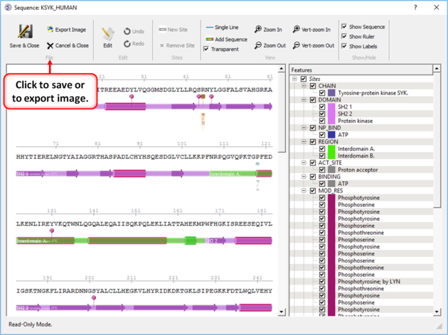The width and height of the screenshot is (448, 335).
Task: Click the green Interdomain A. color swatch
Action: [x=331, y=148]
